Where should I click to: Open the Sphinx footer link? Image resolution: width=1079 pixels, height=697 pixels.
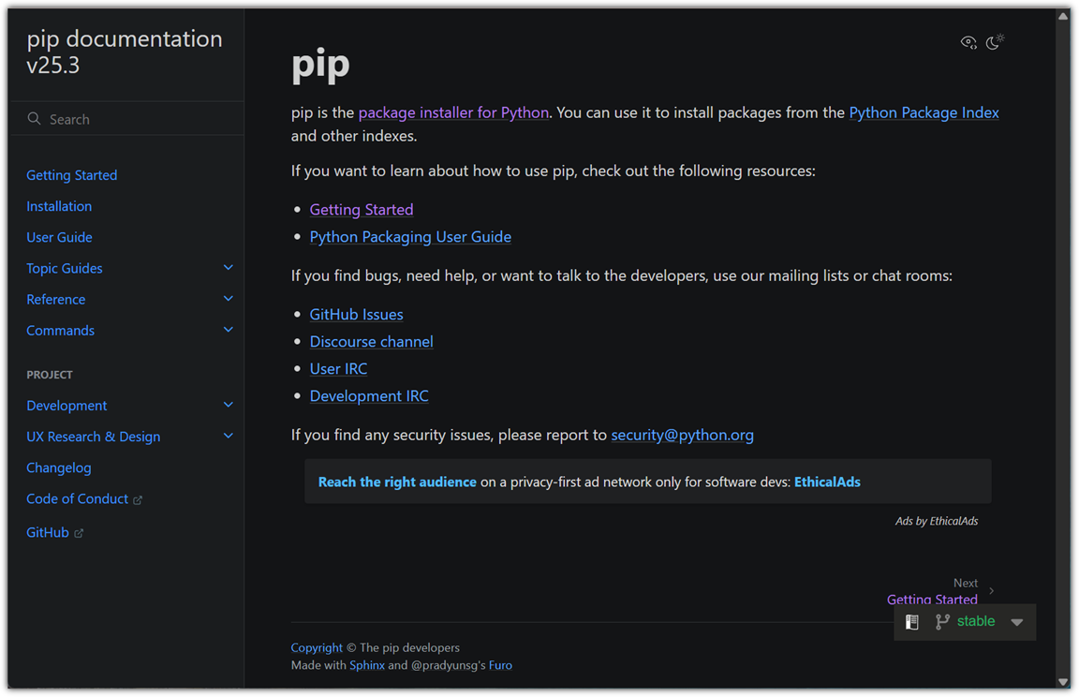(367, 665)
